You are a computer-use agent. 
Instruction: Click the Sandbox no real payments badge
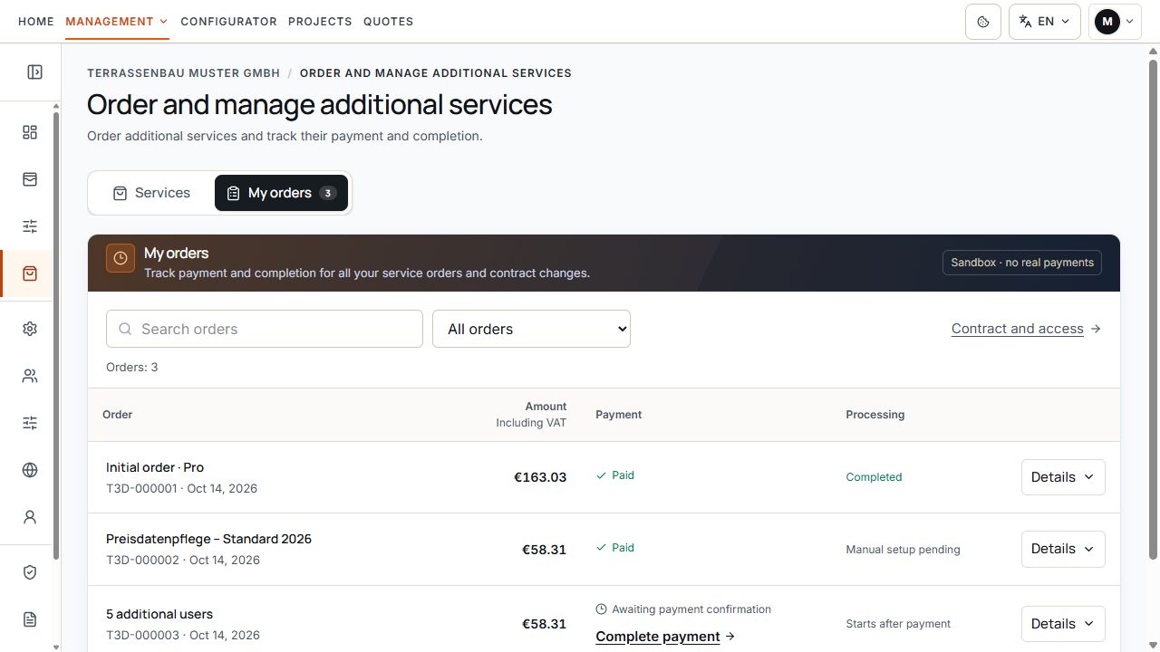tap(1022, 263)
